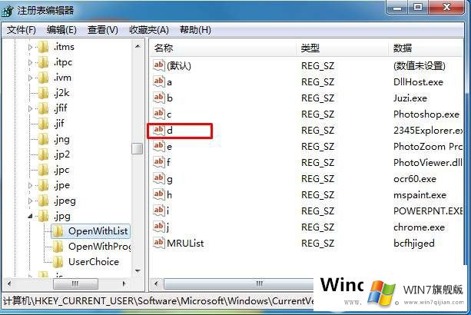Select the .jp2 folder icon
Image resolution: width=471 pixels, height=315 pixels.
coord(44,154)
